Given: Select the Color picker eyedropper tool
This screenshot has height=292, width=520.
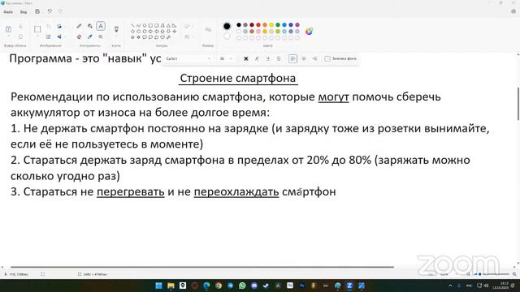Looking at the screenshot, I should pyautogui.click(x=90, y=36).
